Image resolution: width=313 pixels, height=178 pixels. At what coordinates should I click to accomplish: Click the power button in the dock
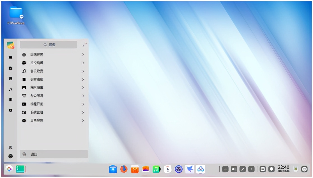pyautogui.click(x=304, y=169)
